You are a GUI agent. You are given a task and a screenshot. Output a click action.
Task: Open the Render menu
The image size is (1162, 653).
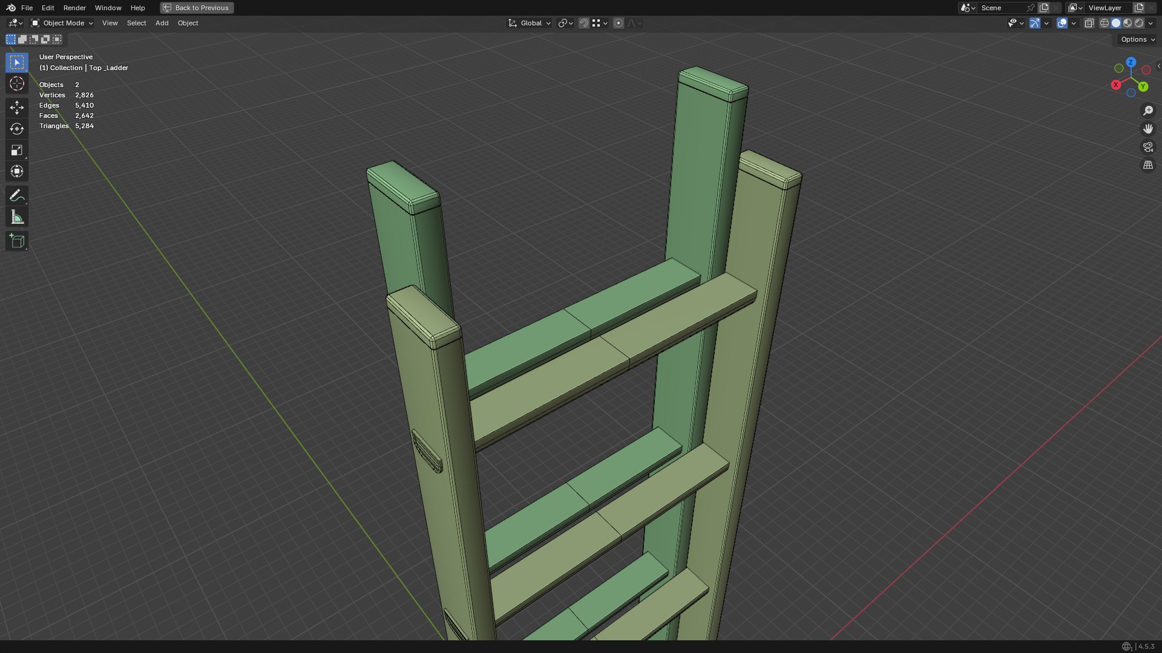pos(74,8)
